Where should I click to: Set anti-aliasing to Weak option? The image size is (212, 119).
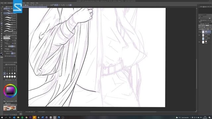tap(11, 46)
